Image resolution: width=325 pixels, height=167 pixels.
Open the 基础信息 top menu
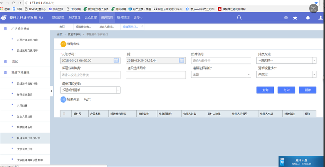(58, 17)
